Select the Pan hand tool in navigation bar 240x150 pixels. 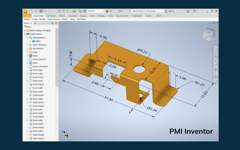(215, 58)
